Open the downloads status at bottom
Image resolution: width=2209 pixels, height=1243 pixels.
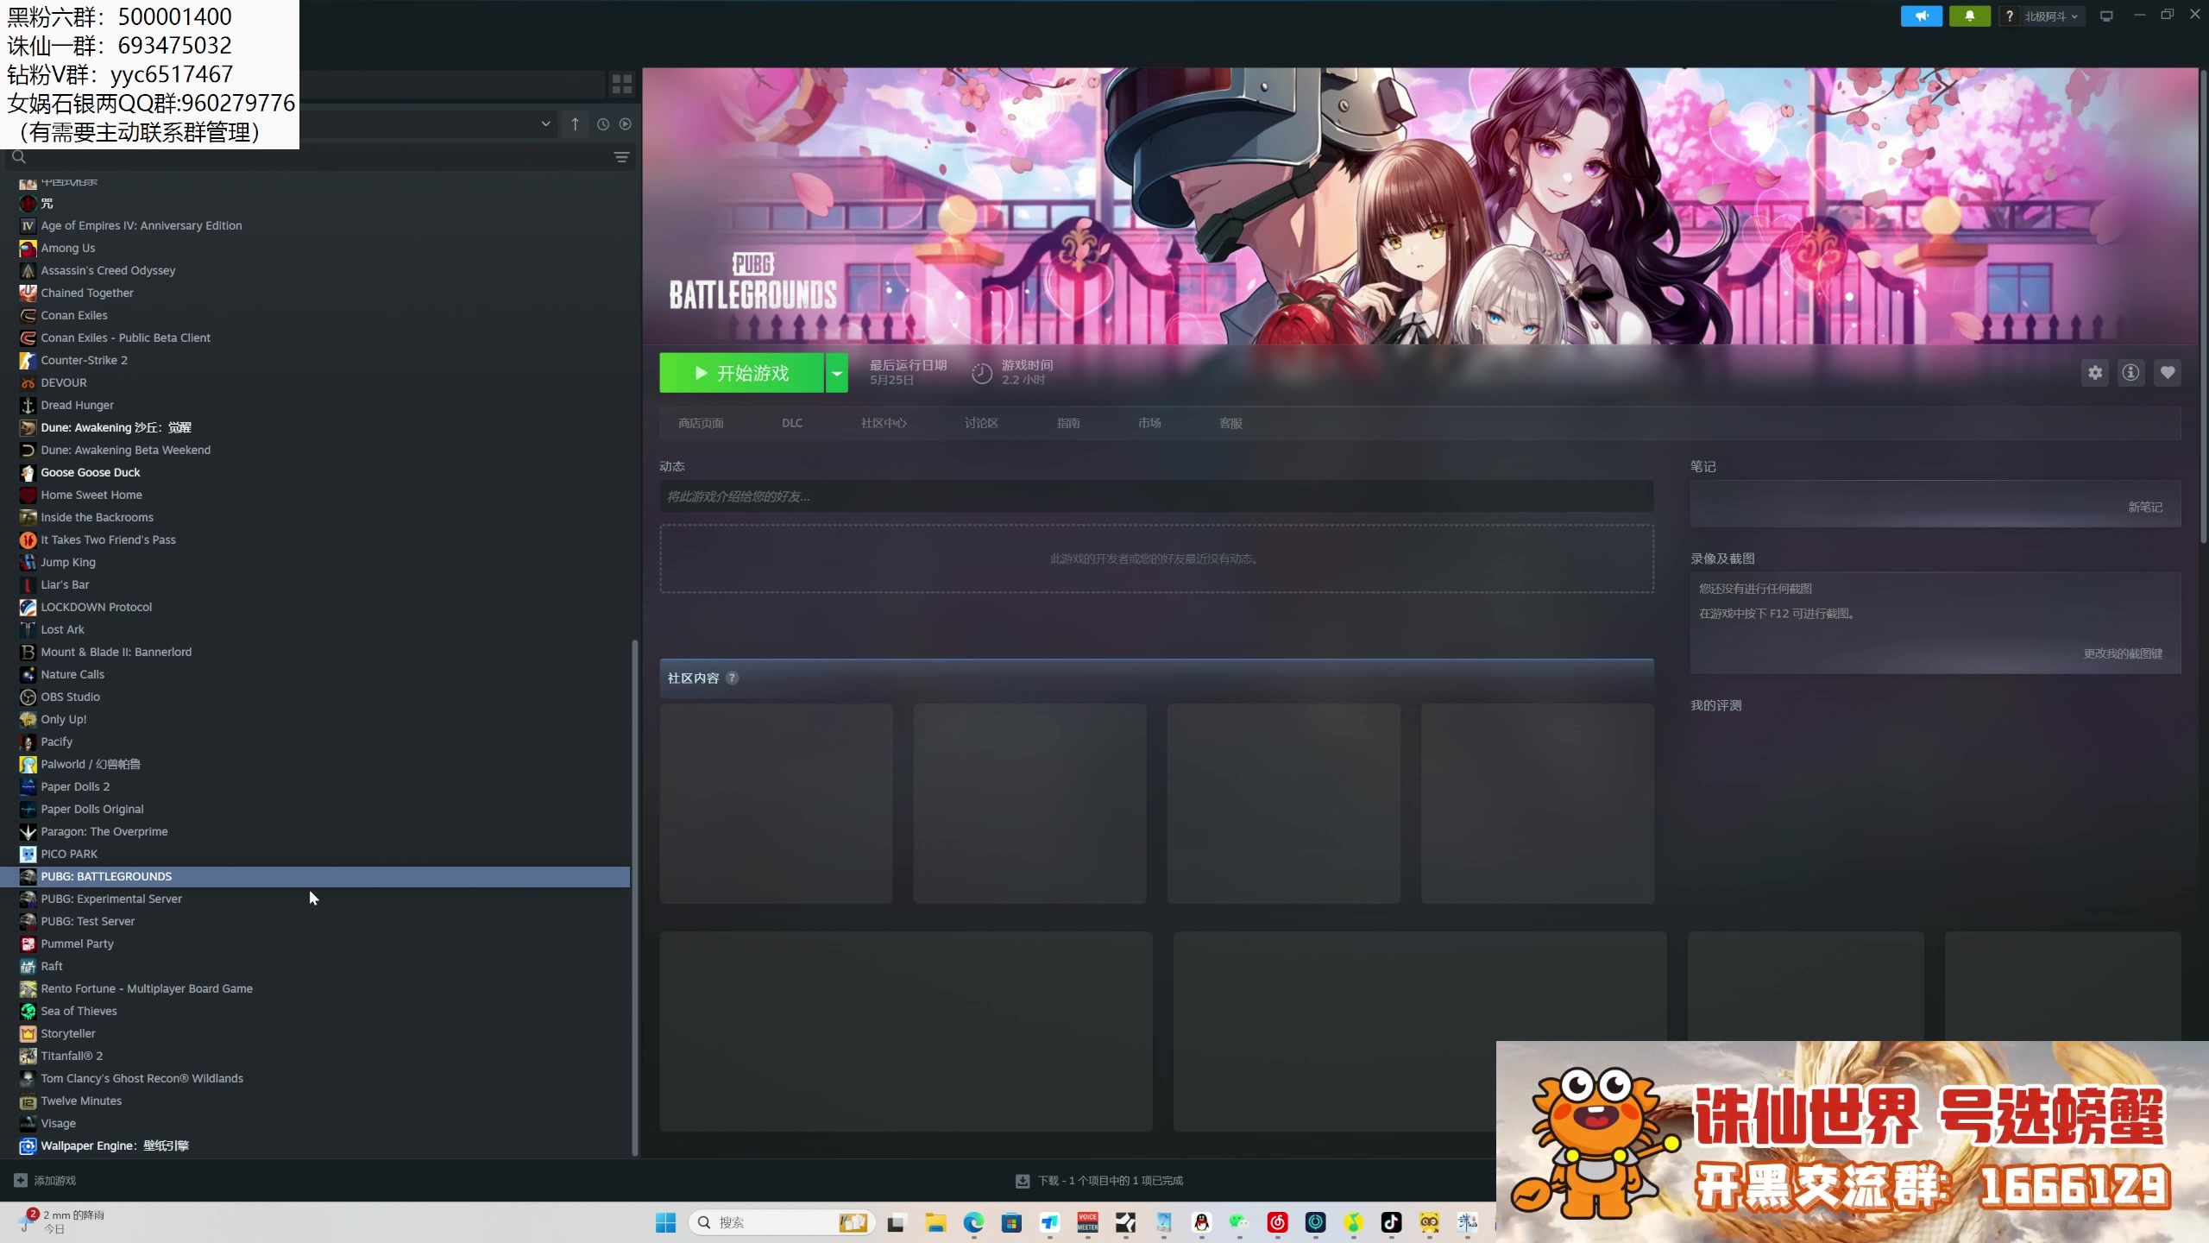(1099, 1180)
